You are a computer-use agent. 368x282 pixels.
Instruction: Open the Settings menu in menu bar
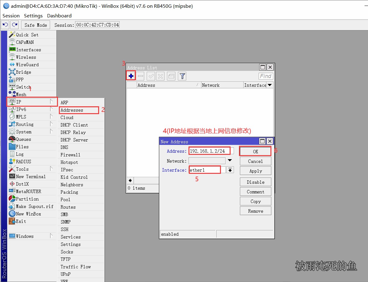click(33, 16)
